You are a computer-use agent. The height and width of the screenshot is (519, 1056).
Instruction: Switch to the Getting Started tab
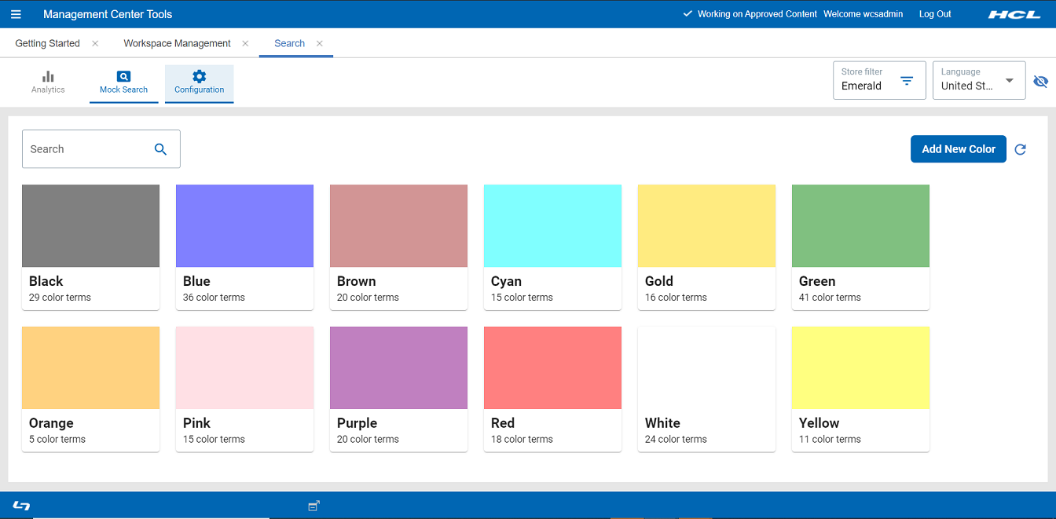tap(47, 43)
